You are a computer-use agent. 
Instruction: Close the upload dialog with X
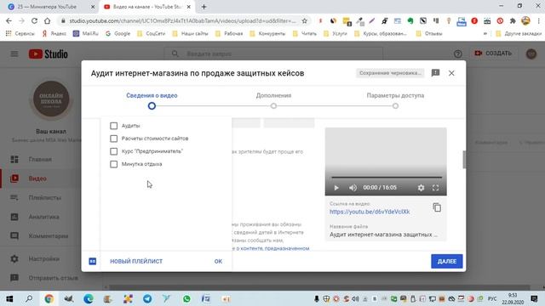(451, 73)
